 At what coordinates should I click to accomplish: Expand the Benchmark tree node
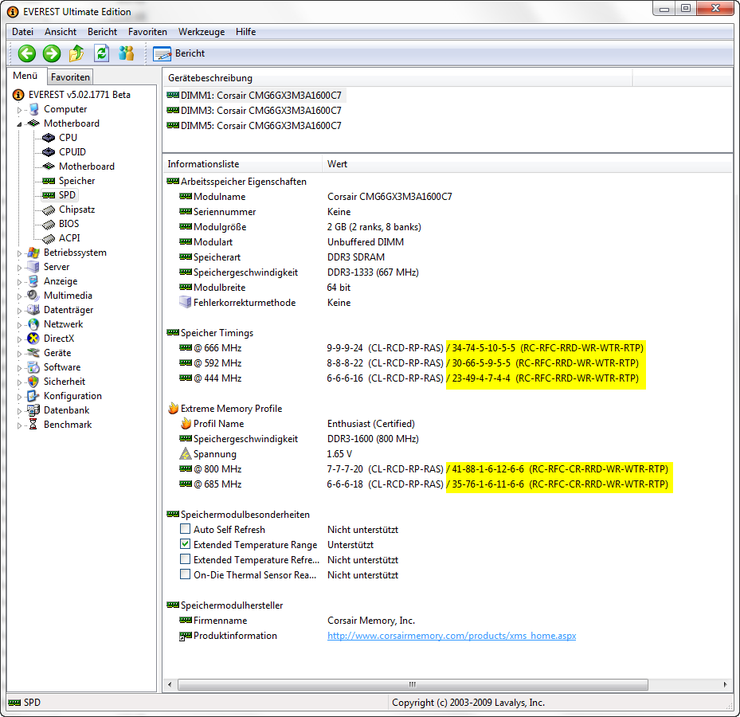(19, 425)
